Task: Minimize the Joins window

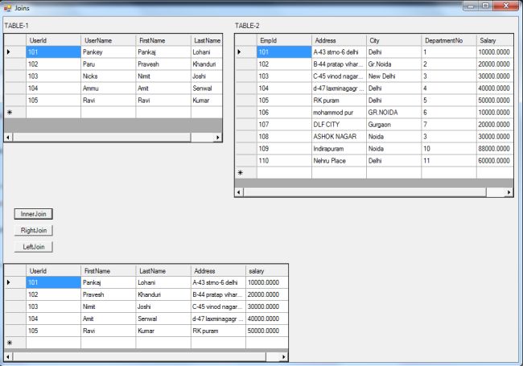Action: (x=471, y=6)
